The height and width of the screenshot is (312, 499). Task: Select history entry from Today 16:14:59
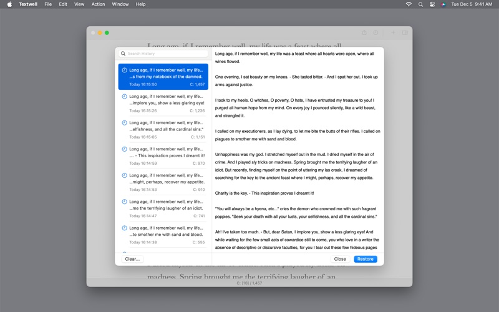tap(163, 155)
